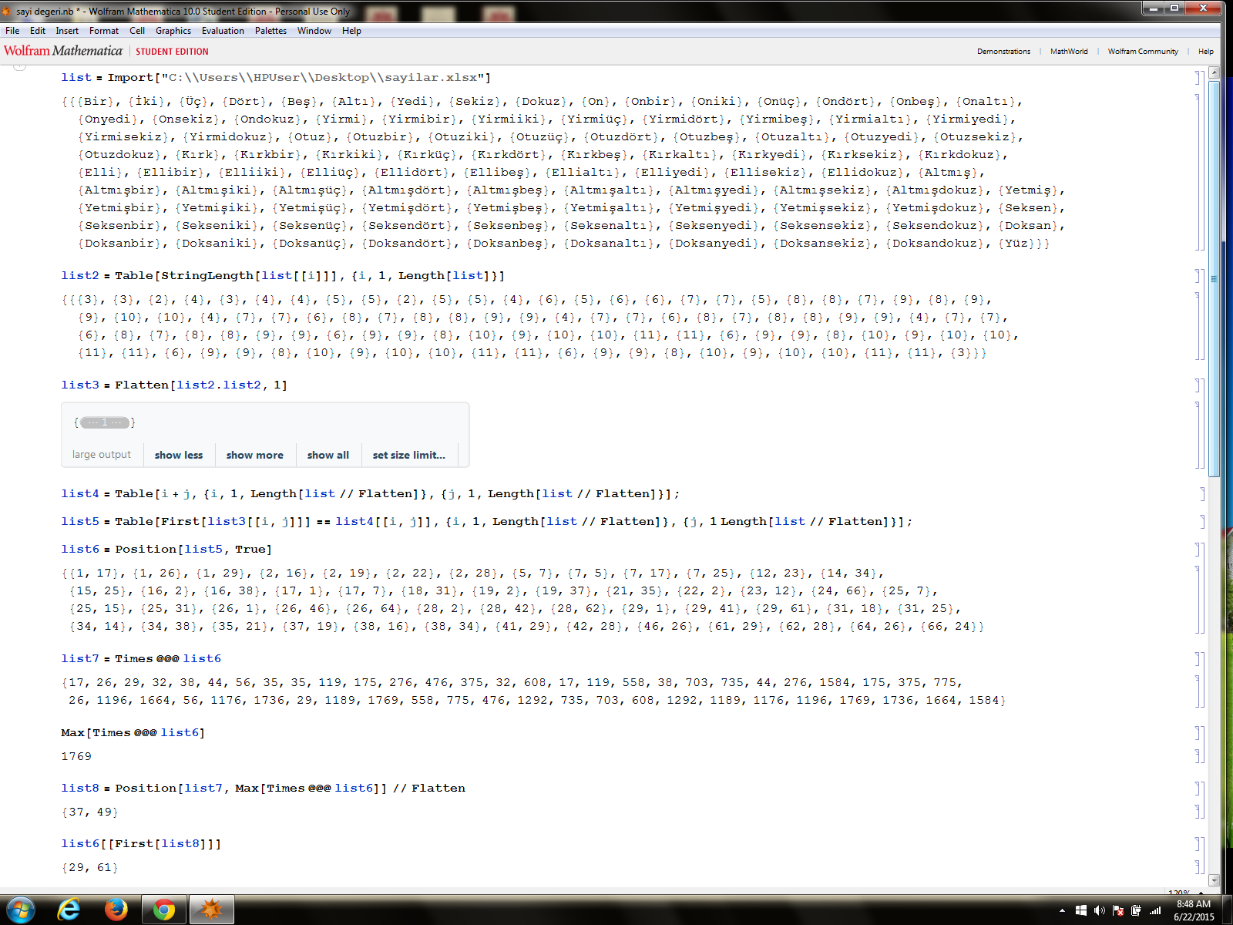Show hidden system tray icons

point(1063,910)
